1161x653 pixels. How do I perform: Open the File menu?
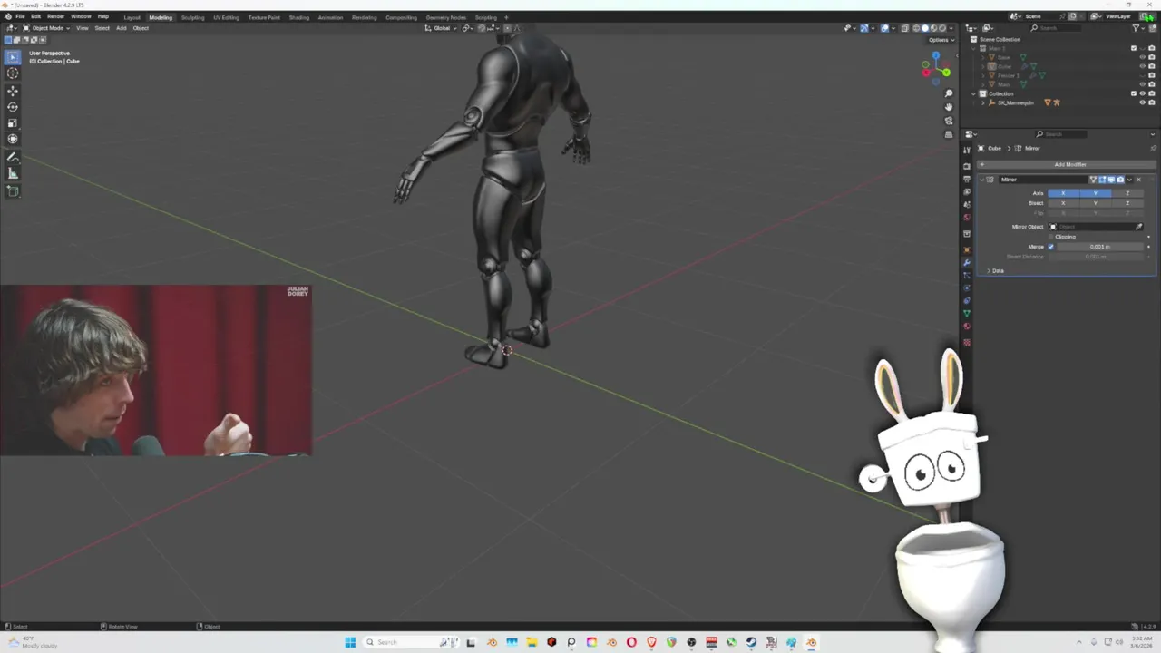coord(20,16)
